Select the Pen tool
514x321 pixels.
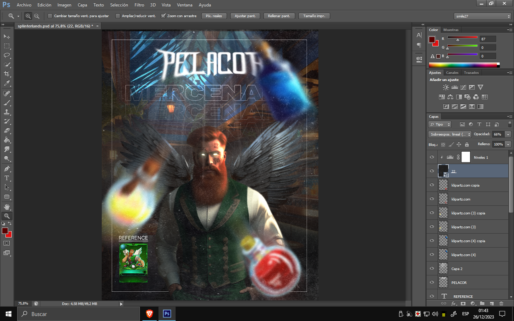(x=7, y=169)
